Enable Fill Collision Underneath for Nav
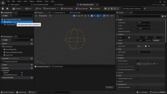 (138, 70)
